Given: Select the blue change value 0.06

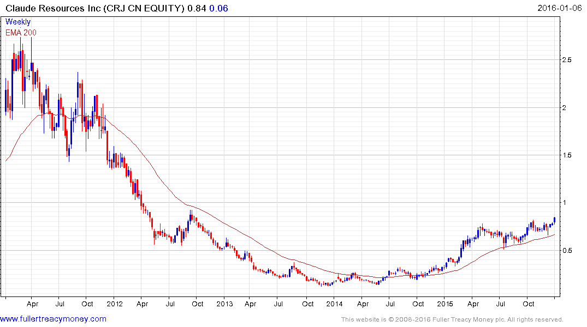Looking at the screenshot, I should pyautogui.click(x=218, y=8).
